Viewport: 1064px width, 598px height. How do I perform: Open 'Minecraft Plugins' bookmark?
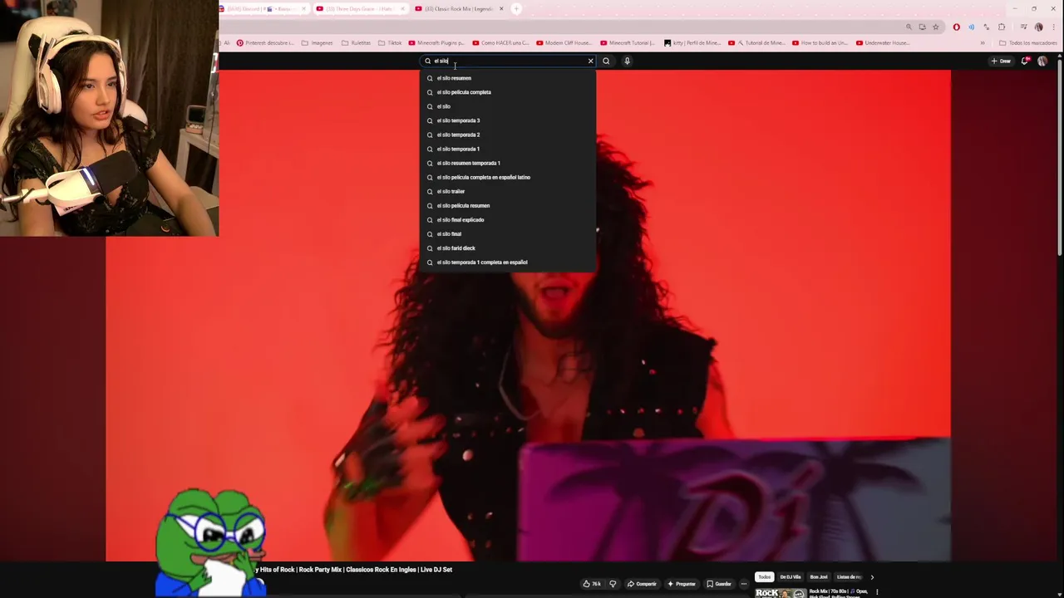[436, 43]
